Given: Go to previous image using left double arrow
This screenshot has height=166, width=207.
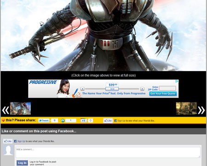Looking at the screenshot, I should [x=6, y=110].
